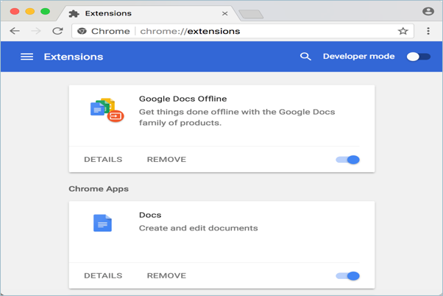The width and height of the screenshot is (443, 296).
Task: Open a new tab with the new-tab button
Action: click(251, 14)
